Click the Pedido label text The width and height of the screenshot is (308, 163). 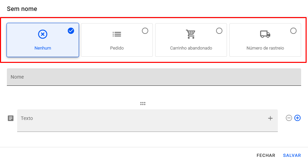pyautogui.click(x=117, y=48)
